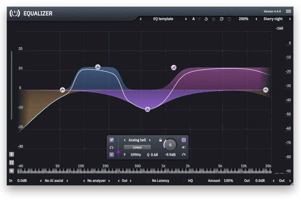
Task: Enable the HQ checkbox
Action: click(x=184, y=181)
